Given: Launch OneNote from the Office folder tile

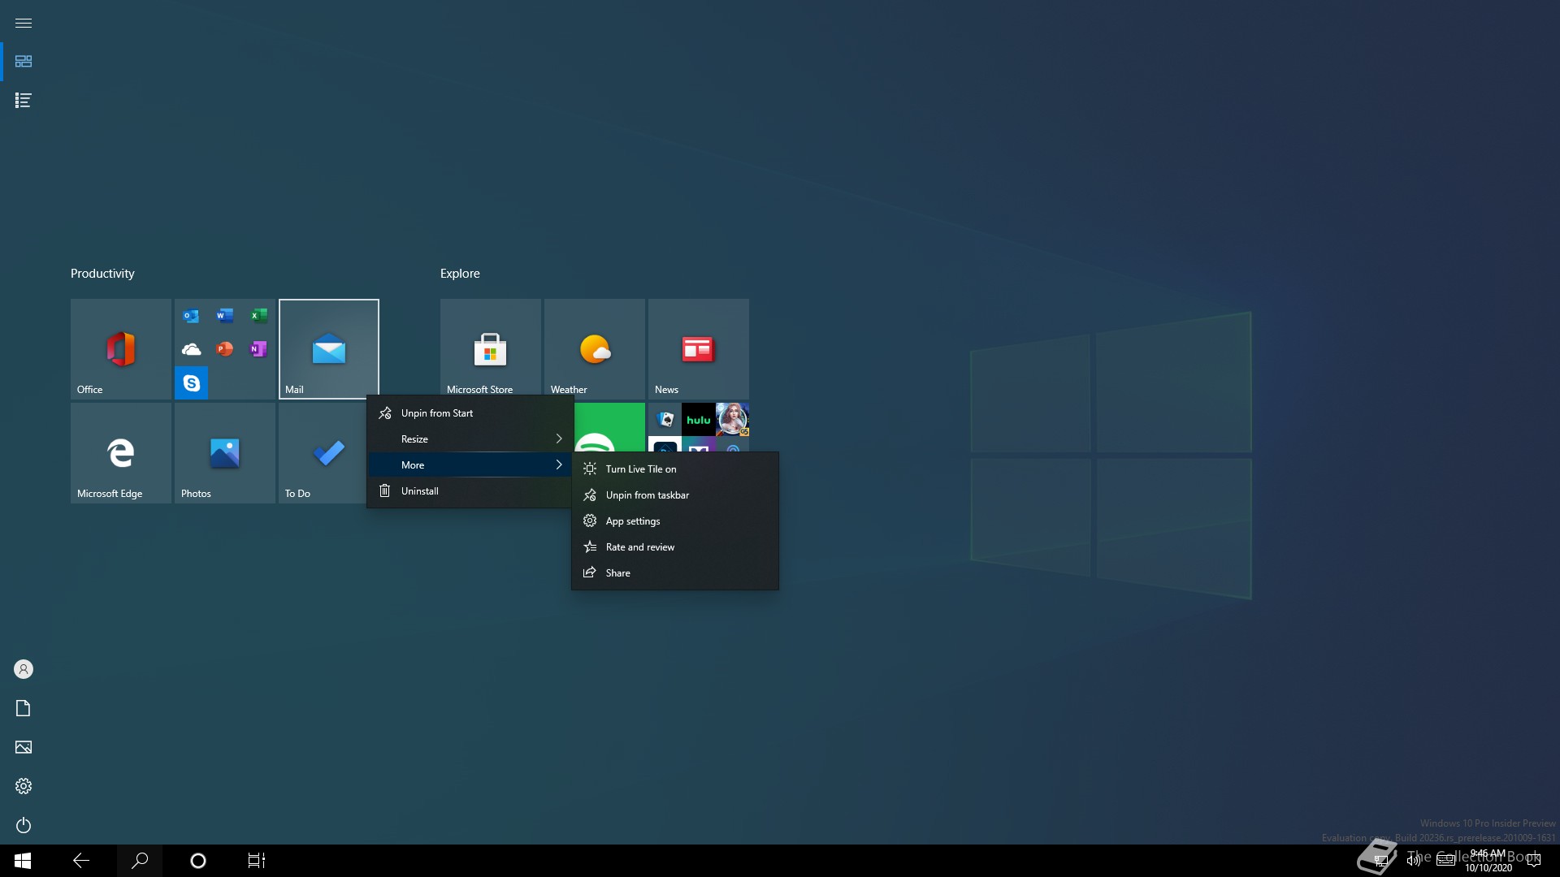Looking at the screenshot, I should coord(258,349).
